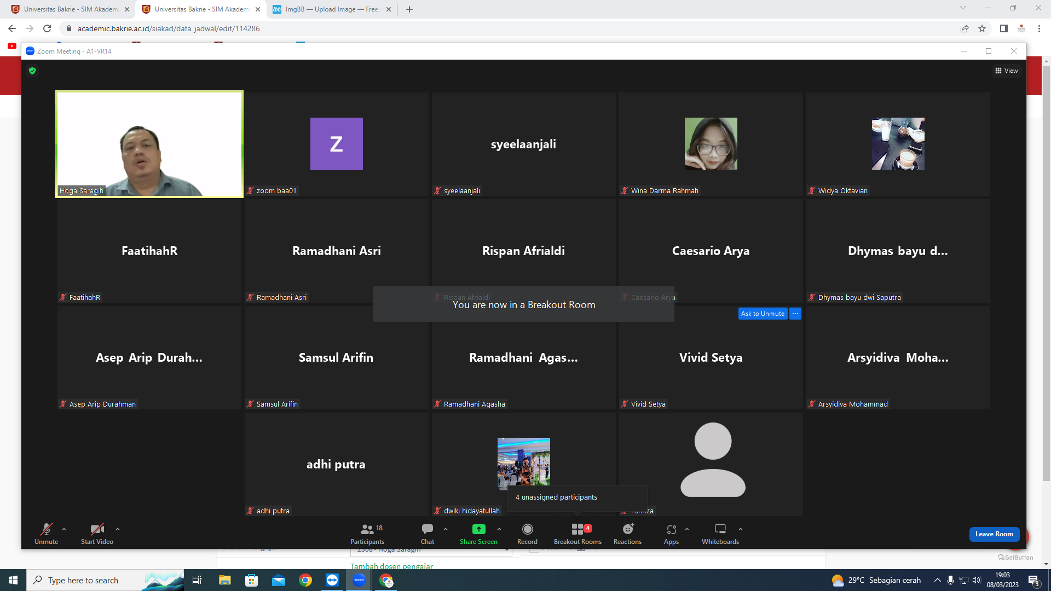The image size is (1051, 591).
Task: Open the notification center icon
Action: (x=1033, y=580)
